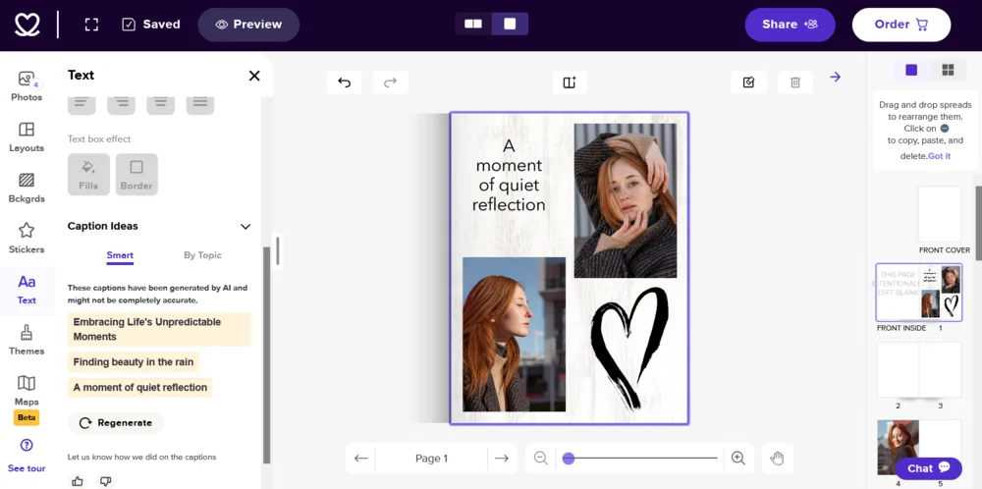Screen dimensions: 982x489
Task: Click the zoom slider handle
Action: tap(569, 458)
